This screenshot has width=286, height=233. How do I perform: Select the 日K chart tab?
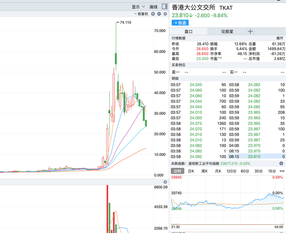pyautogui.click(x=191, y=171)
